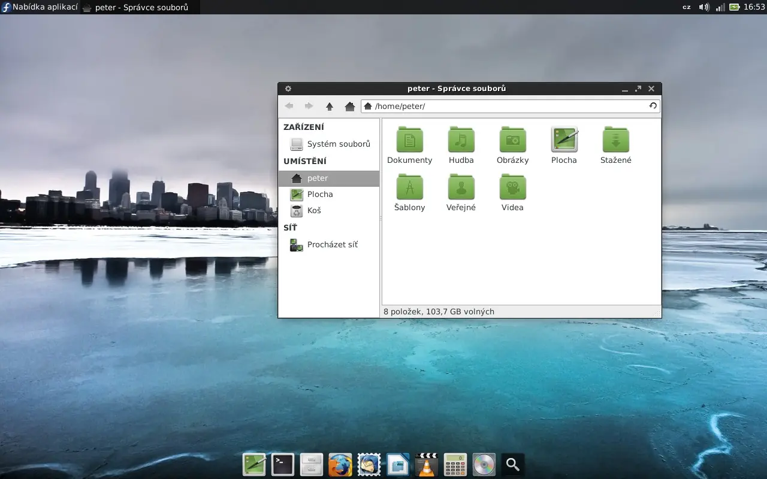Open the Obrázky pictures folder

click(x=512, y=138)
